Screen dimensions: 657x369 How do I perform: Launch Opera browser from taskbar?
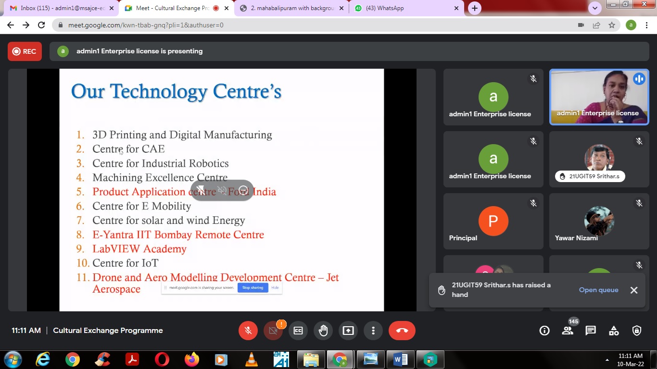pyautogui.click(x=162, y=359)
